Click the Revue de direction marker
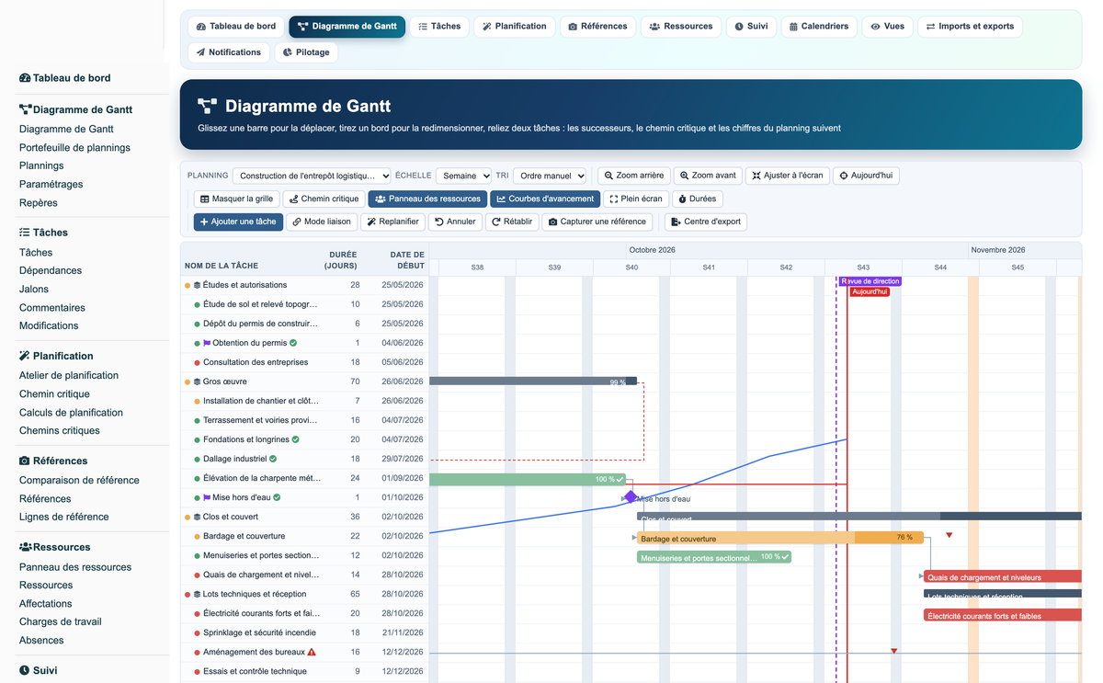This screenshot has width=1103, height=683. [870, 281]
